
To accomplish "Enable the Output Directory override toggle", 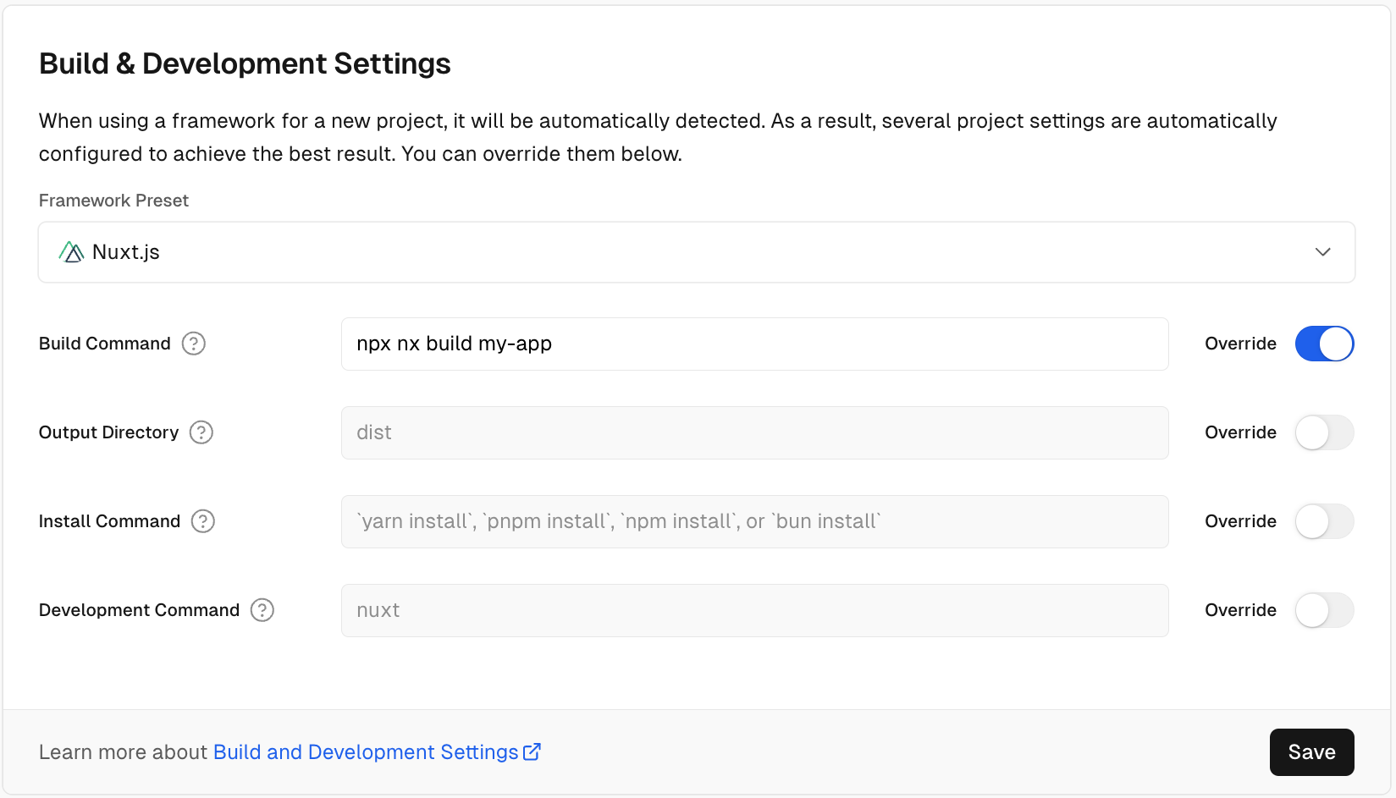I will (x=1324, y=432).
